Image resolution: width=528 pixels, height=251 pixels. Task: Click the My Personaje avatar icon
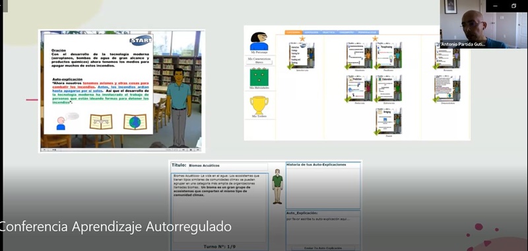(x=259, y=42)
